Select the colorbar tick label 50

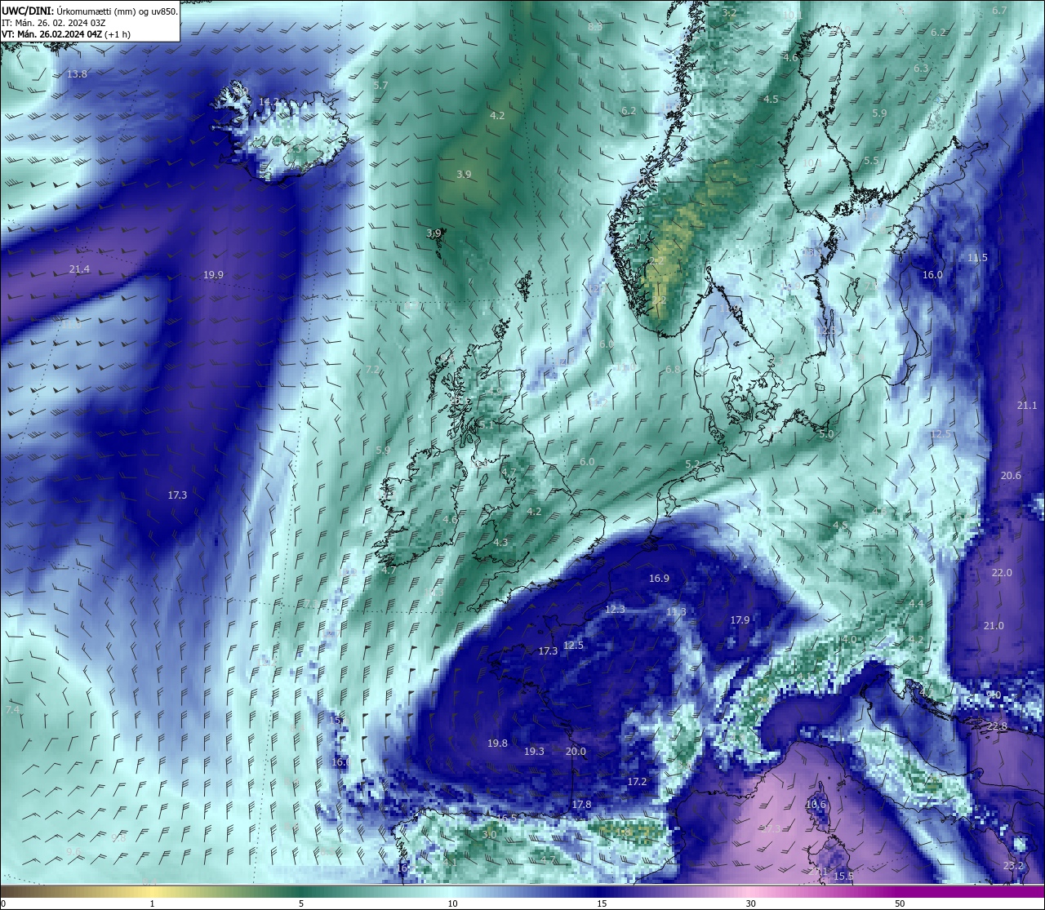coord(900,903)
